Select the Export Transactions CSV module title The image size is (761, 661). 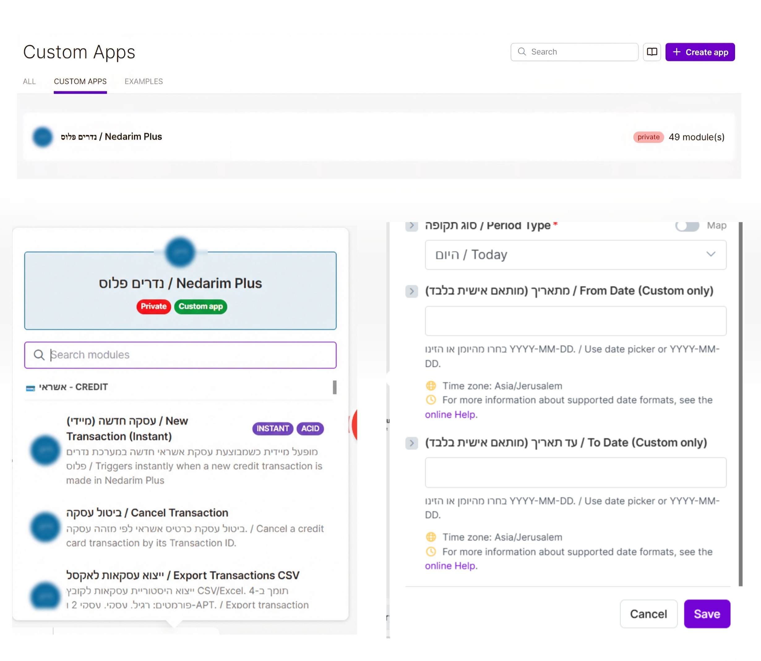183,575
